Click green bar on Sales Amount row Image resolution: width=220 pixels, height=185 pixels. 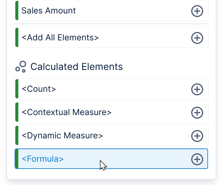pyautogui.click(x=17, y=11)
